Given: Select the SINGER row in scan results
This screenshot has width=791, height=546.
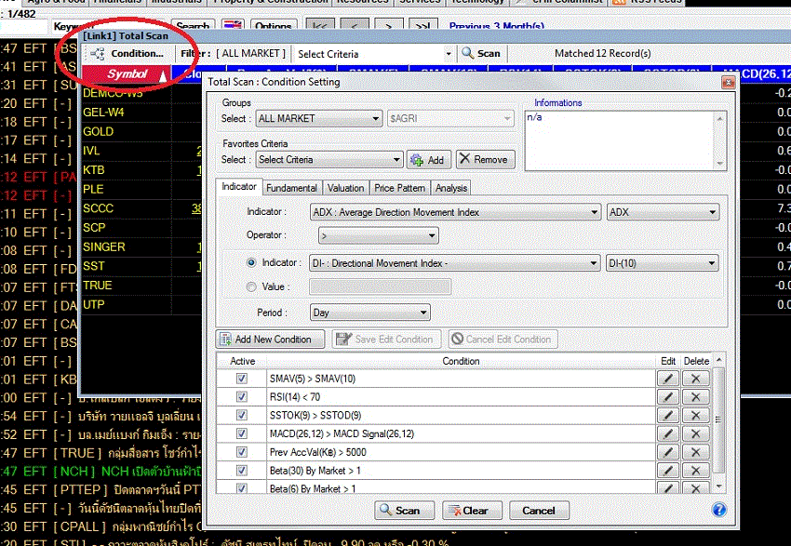Looking at the screenshot, I should coord(141,247).
